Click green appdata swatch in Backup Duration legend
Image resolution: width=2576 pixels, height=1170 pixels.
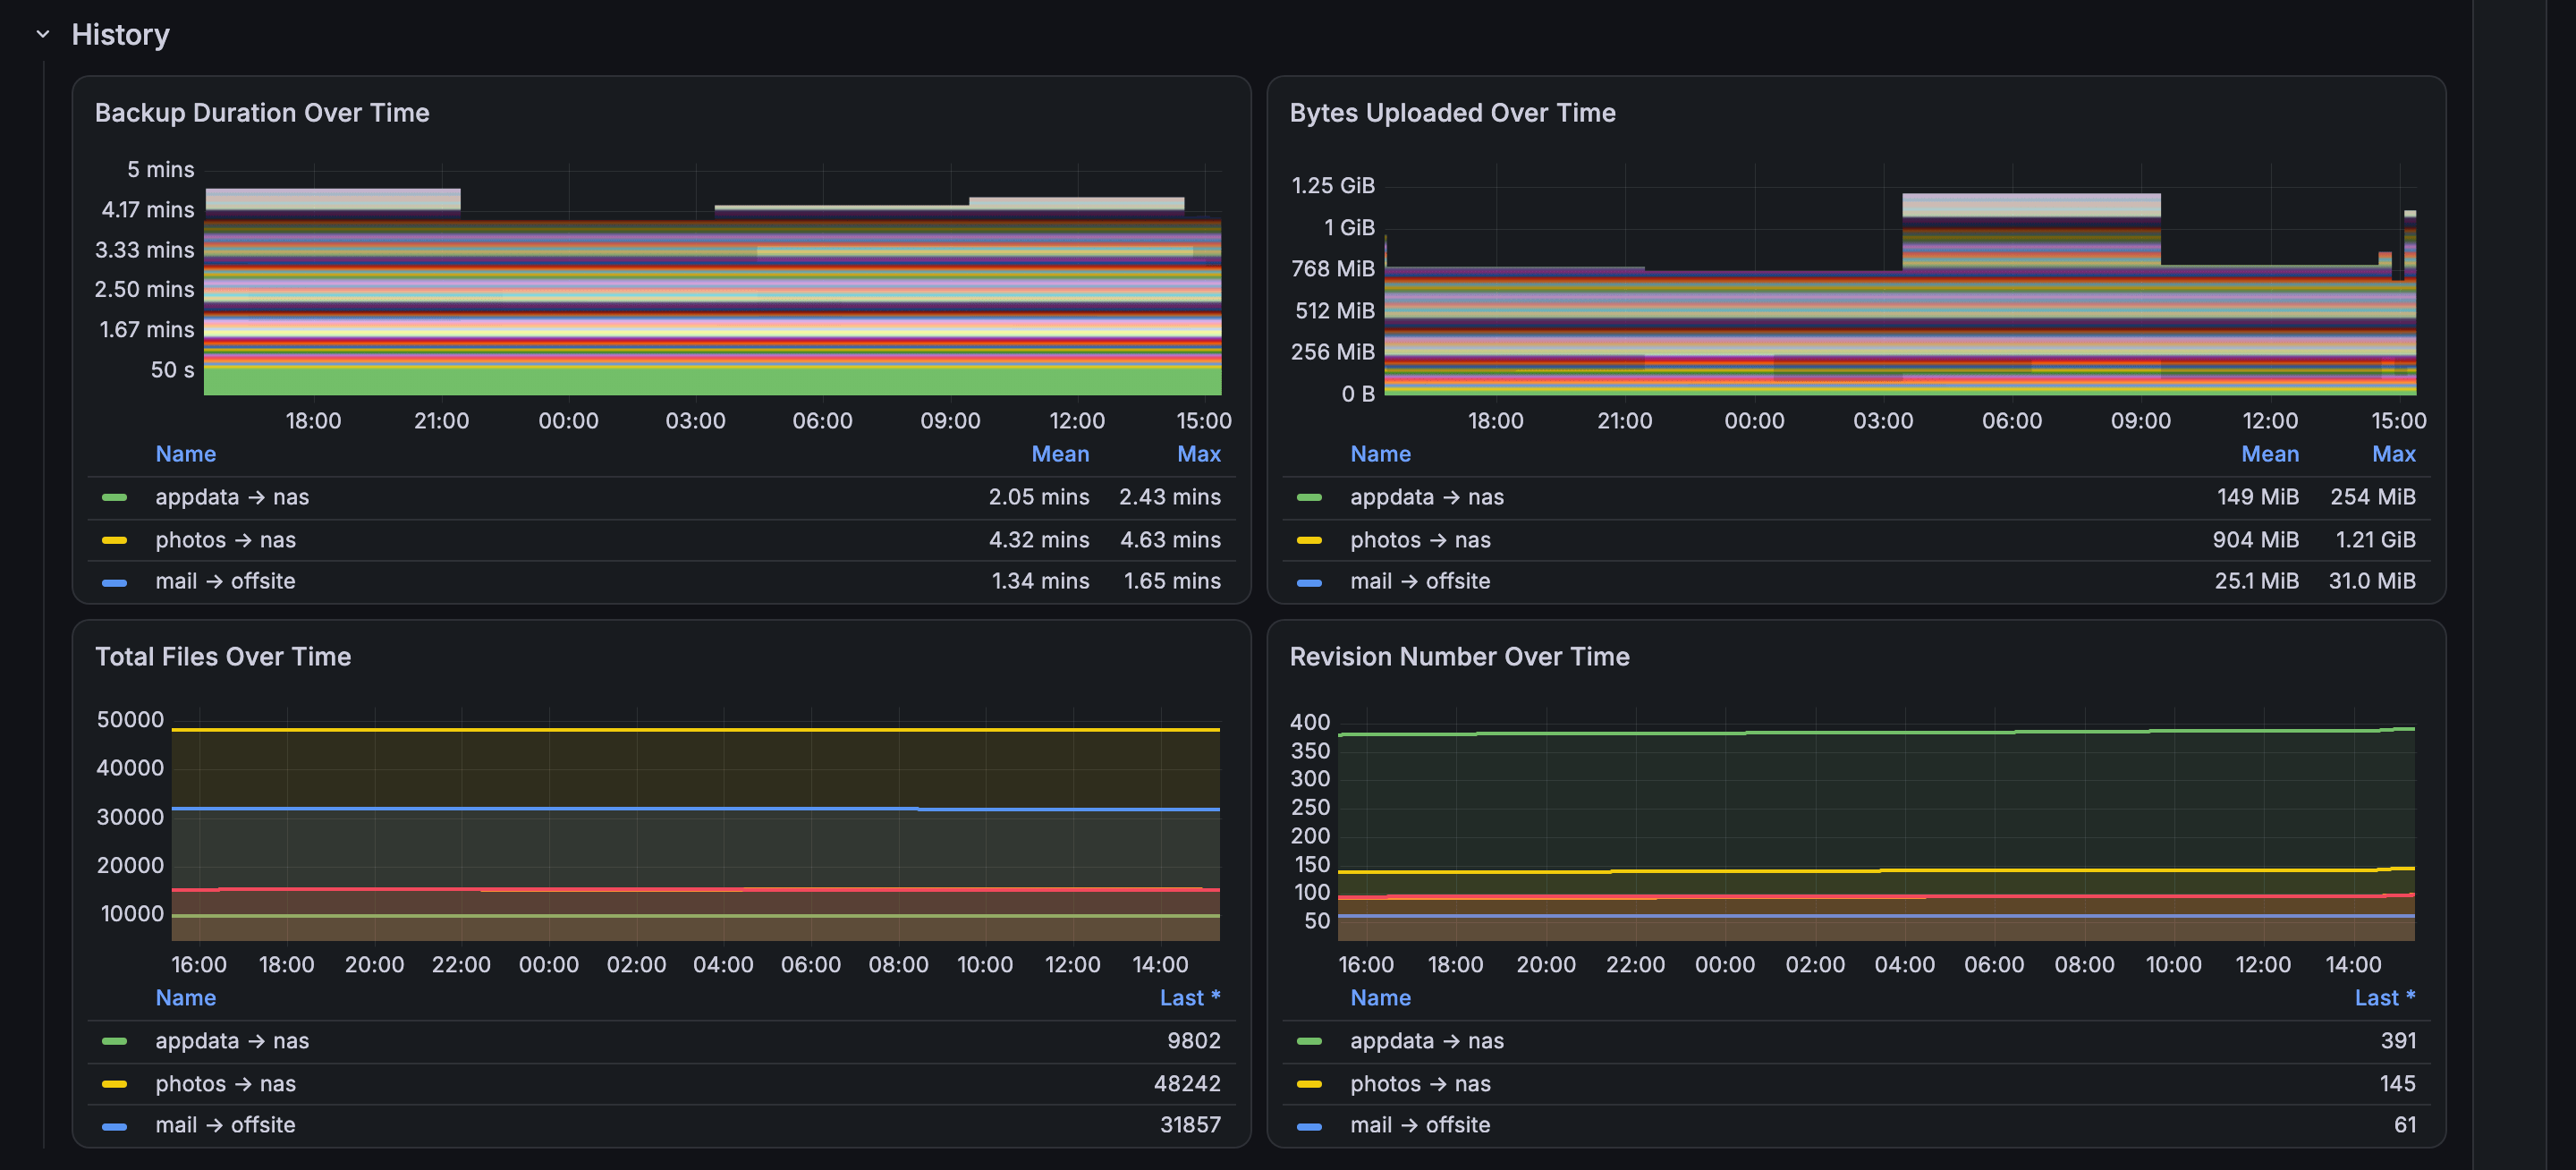[x=114, y=497]
